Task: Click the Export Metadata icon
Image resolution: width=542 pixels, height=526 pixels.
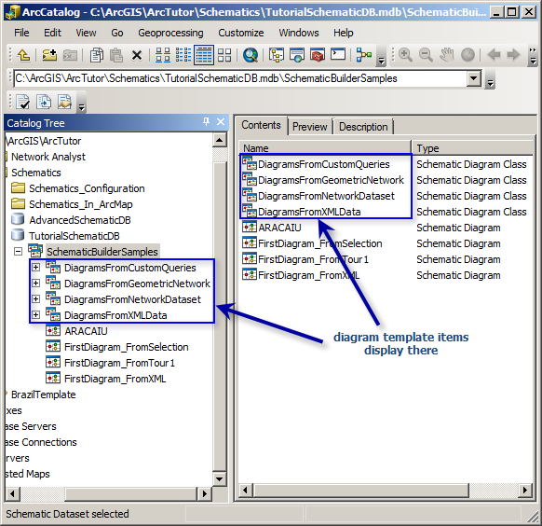Action: tap(44, 102)
